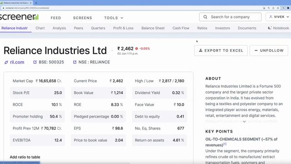Click the OIL-TO-CHEMICALS SEGMENT heading
The image size is (291, 164).
[x=241, y=142]
